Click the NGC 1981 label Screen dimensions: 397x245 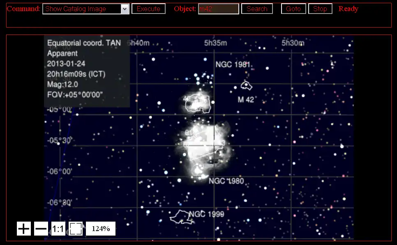click(233, 64)
